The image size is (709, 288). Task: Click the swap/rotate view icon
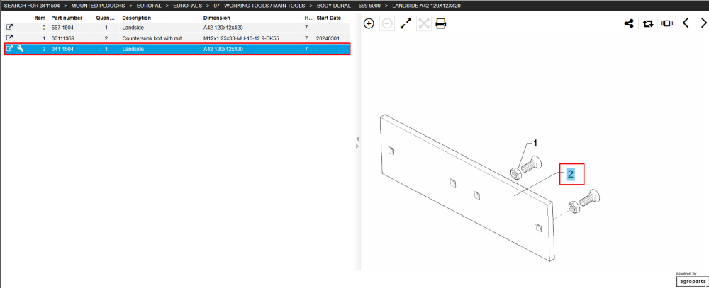[648, 23]
